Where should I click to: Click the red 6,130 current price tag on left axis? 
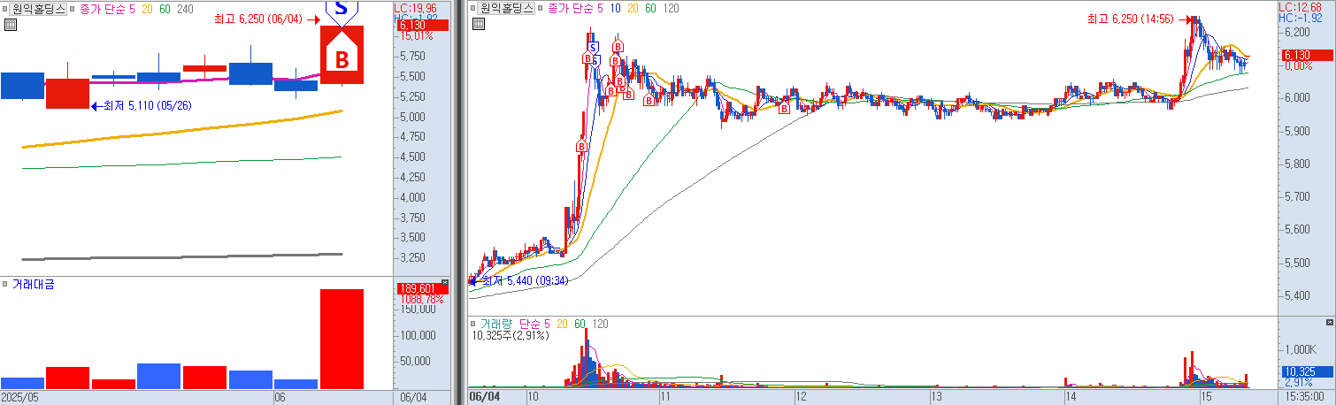(423, 26)
